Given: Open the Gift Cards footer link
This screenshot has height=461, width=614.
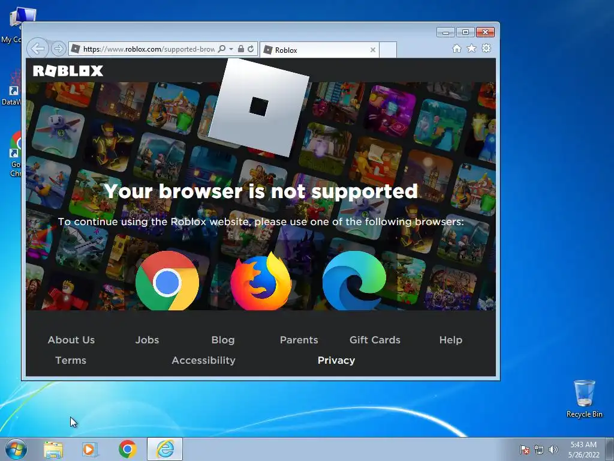Looking at the screenshot, I should (x=375, y=340).
